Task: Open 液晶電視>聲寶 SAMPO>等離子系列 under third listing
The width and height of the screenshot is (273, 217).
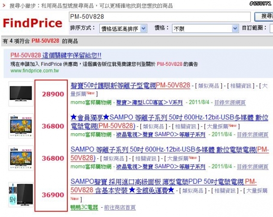Action: tap(161, 167)
